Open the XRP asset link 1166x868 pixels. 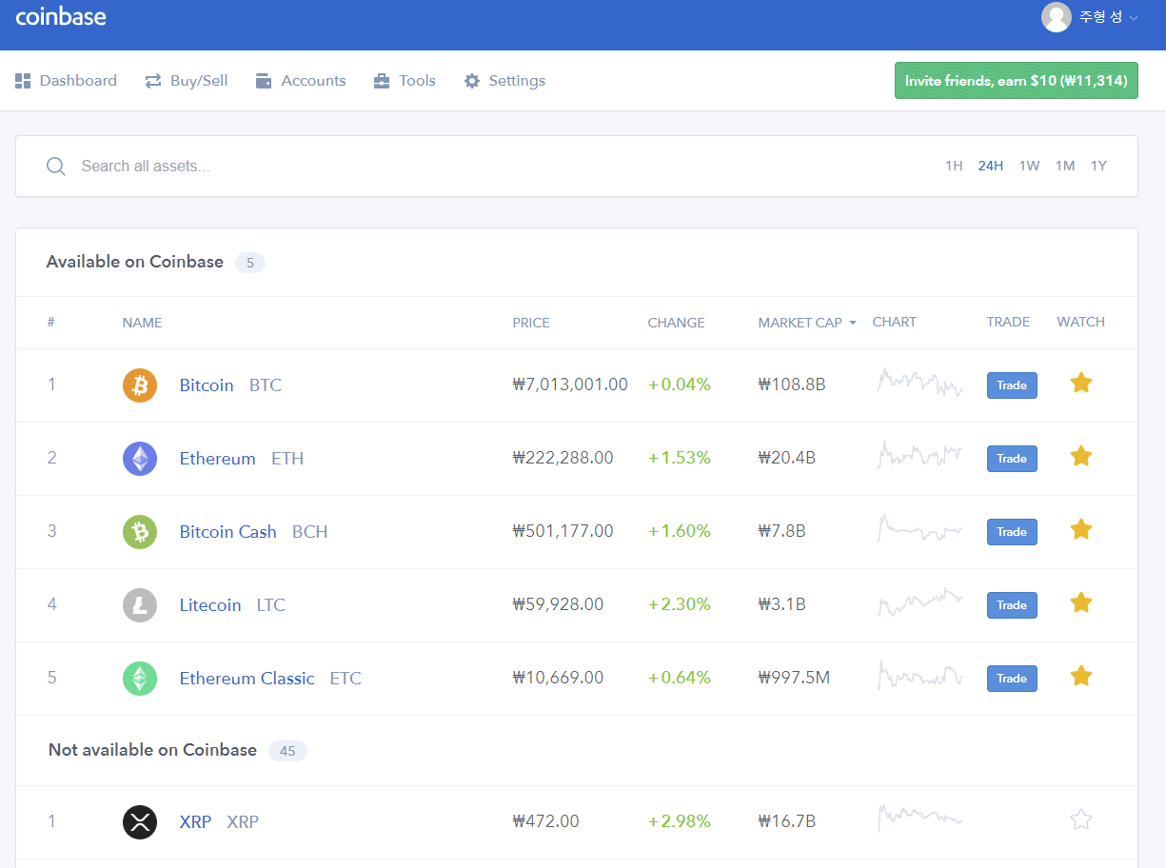(195, 822)
